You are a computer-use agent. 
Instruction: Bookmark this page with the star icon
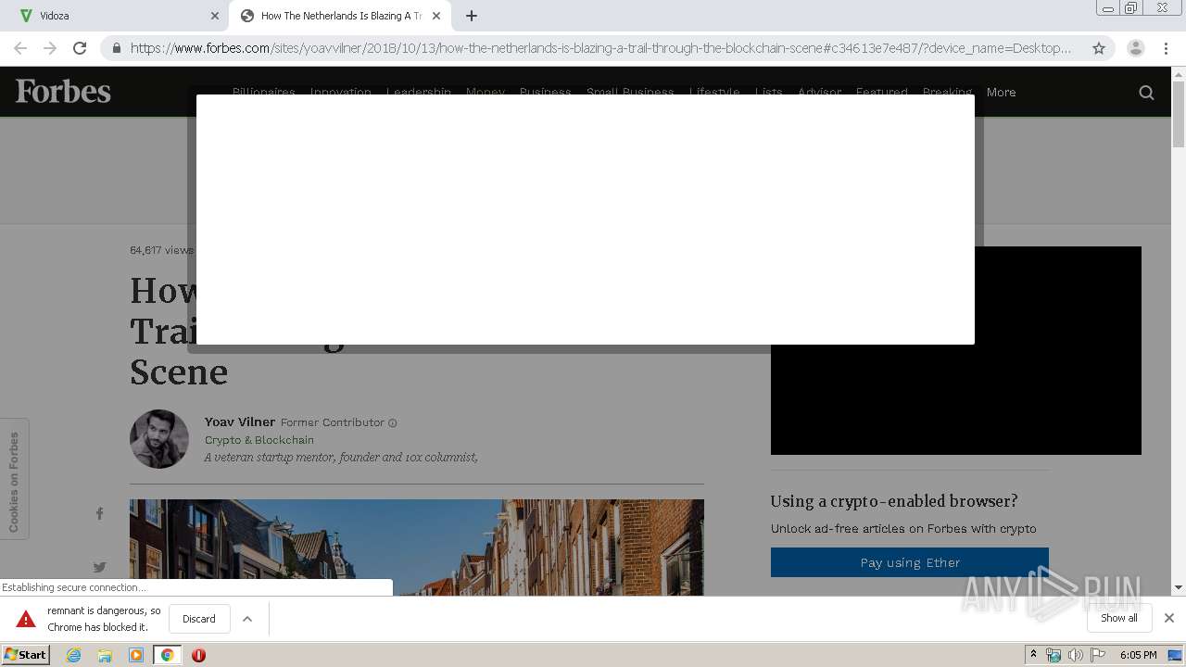coord(1099,48)
